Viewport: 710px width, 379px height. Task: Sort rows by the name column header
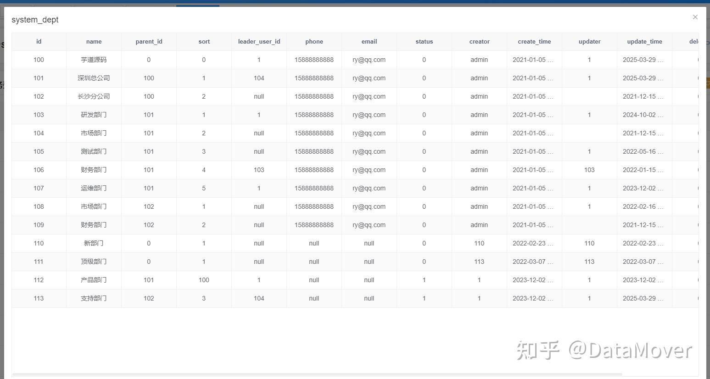pyautogui.click(x=94, y=41)
